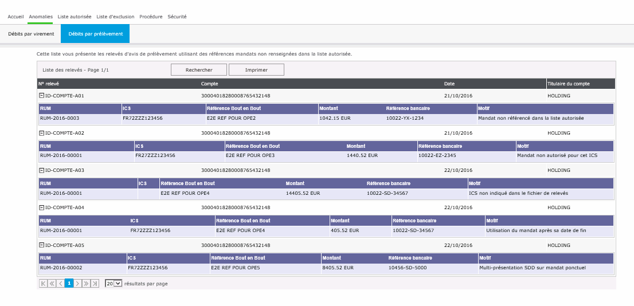
Task: Select page 1 in pagination
Action: click(69, 283)
